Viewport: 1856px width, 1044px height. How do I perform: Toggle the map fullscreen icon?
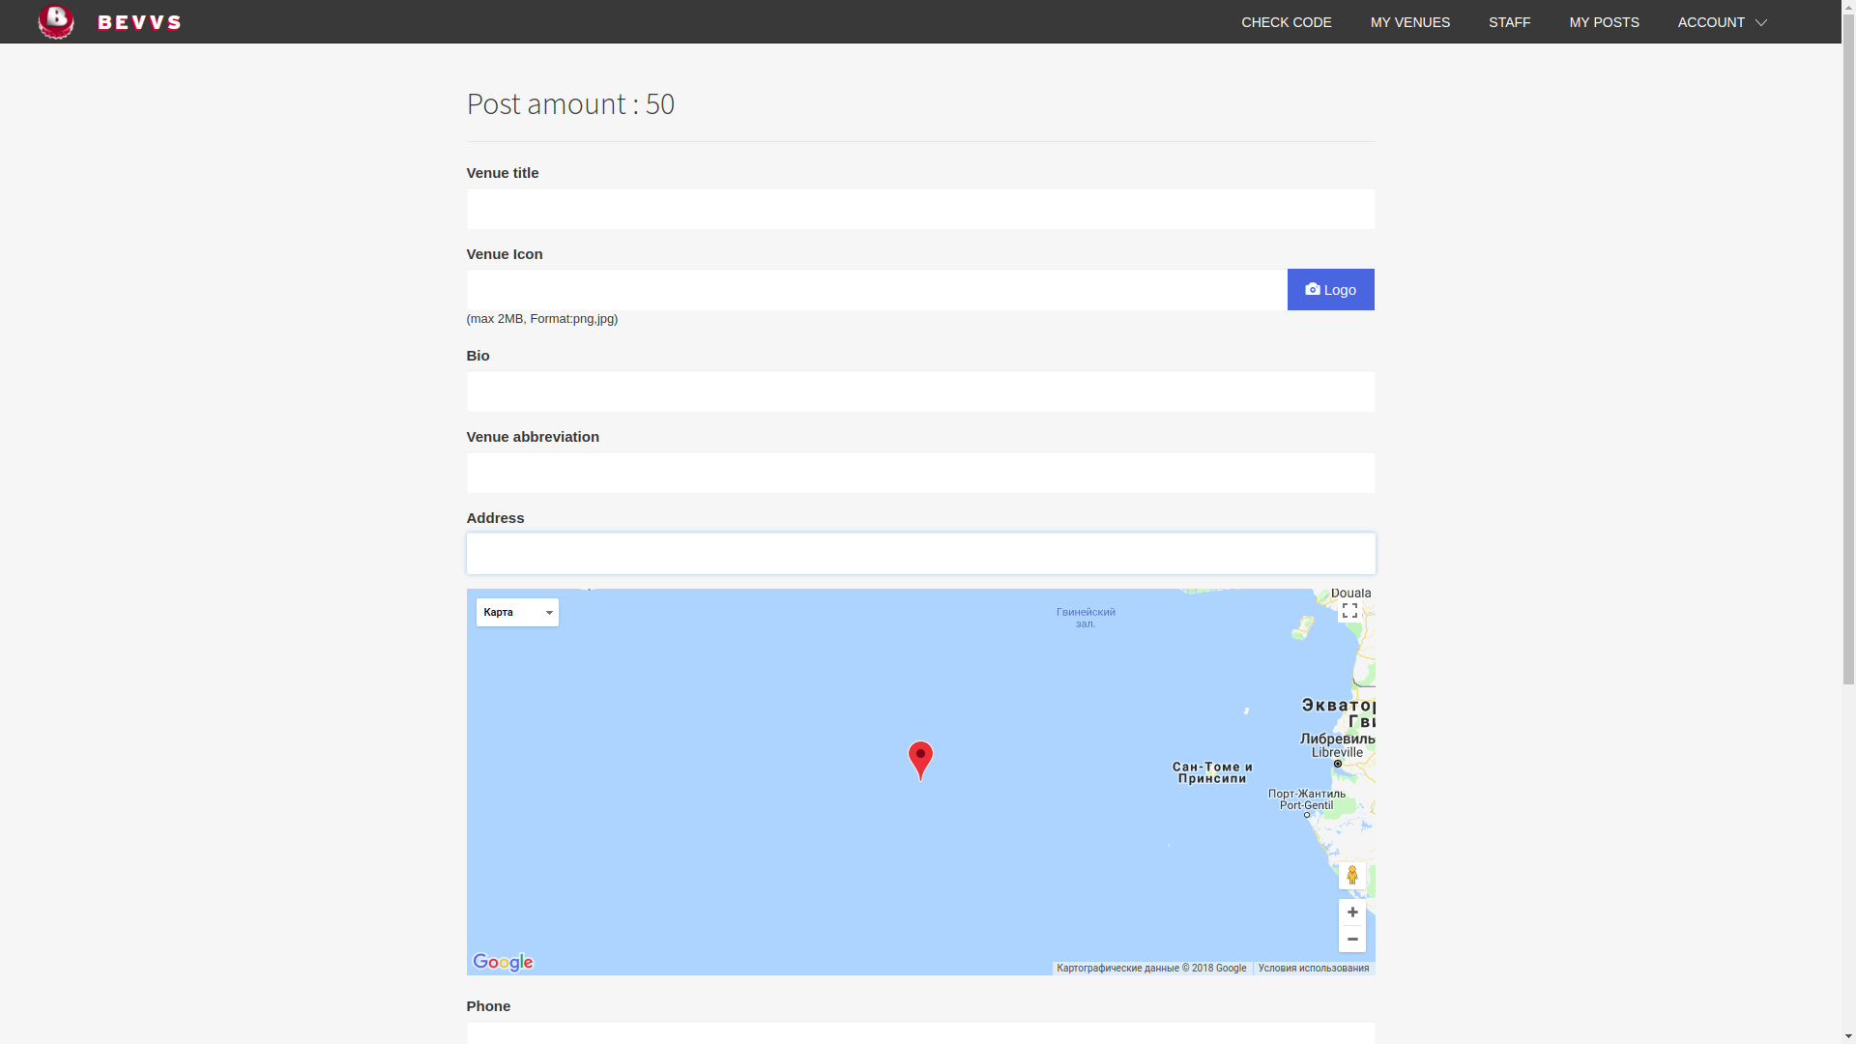tap(1350, 610)
